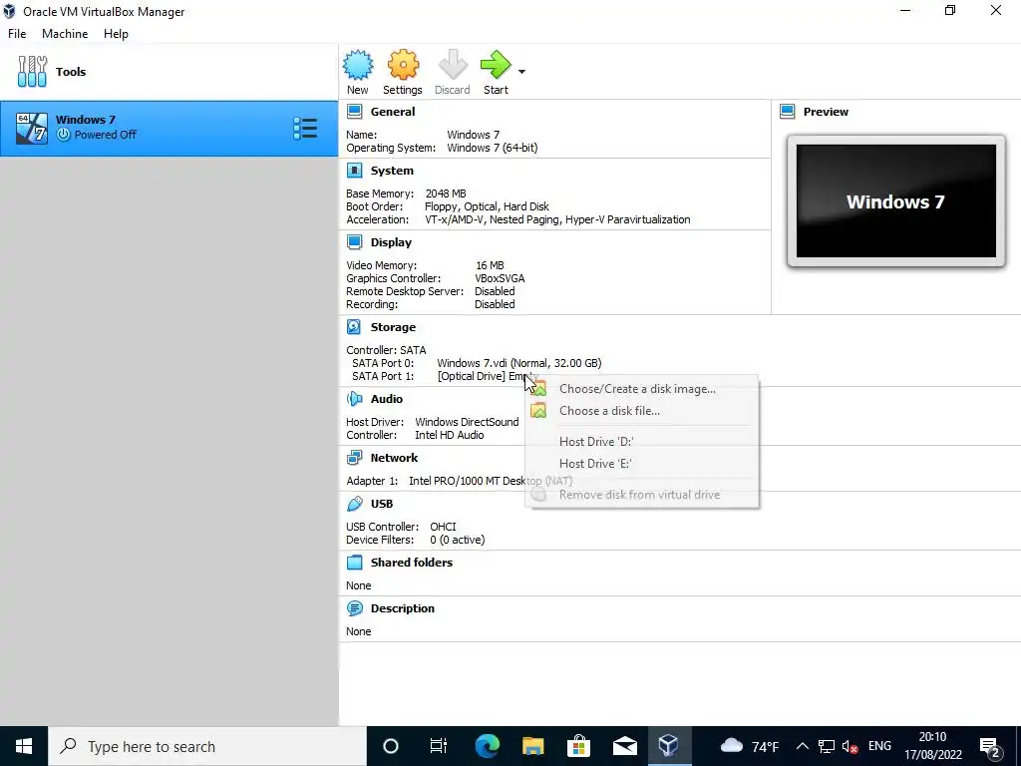
Task: Open the Storage section header link
Action: 393,327
